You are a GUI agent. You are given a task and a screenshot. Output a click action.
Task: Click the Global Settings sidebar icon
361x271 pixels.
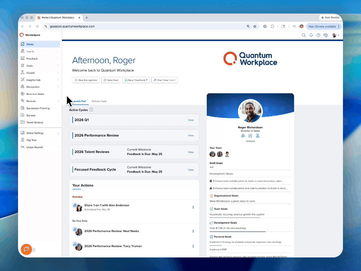(x=23, y=133)
